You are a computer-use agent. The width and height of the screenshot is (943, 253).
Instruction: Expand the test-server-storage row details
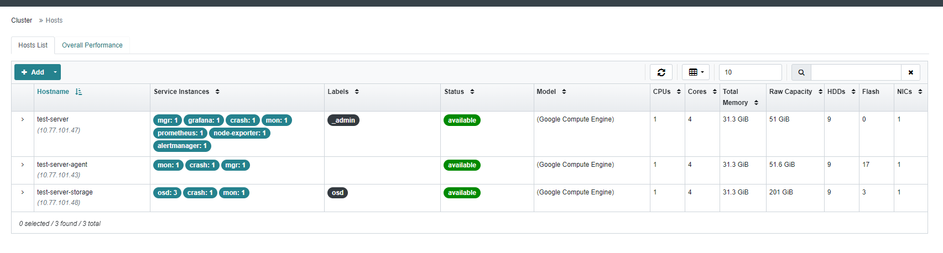[x=23, y=192]
